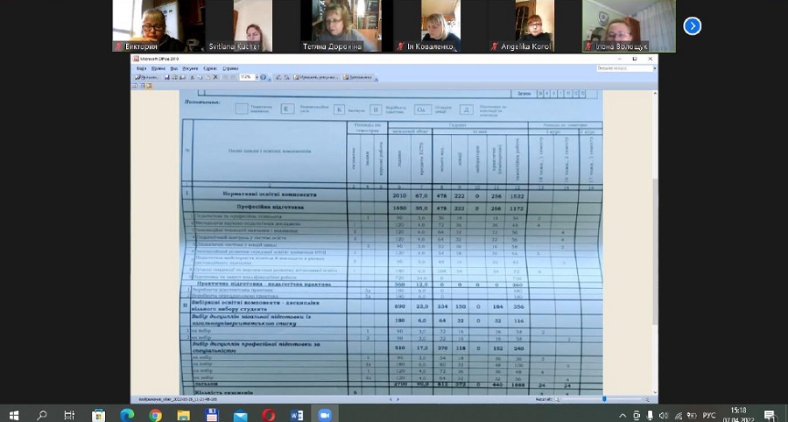Open Microsoft Word from the taskbar
Viewport: 788px width, 422px height.
coord(296,414)
